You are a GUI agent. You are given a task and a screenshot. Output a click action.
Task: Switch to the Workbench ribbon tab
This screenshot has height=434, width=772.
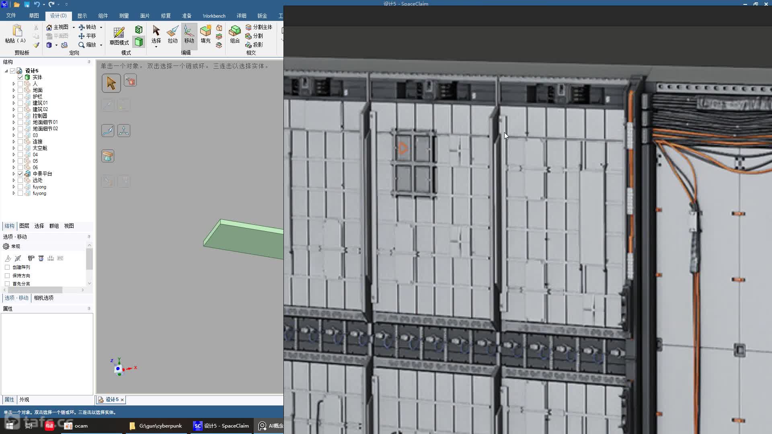coord(214,16)
